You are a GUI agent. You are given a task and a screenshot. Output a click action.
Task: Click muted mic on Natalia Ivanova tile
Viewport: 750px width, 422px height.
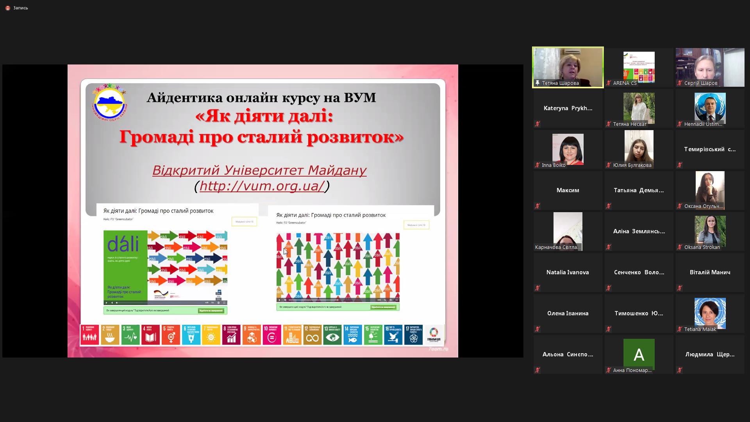point(537,288)
